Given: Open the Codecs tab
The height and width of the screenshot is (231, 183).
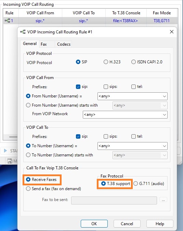Looking at the screenshot, I should [x=64, y=44].
